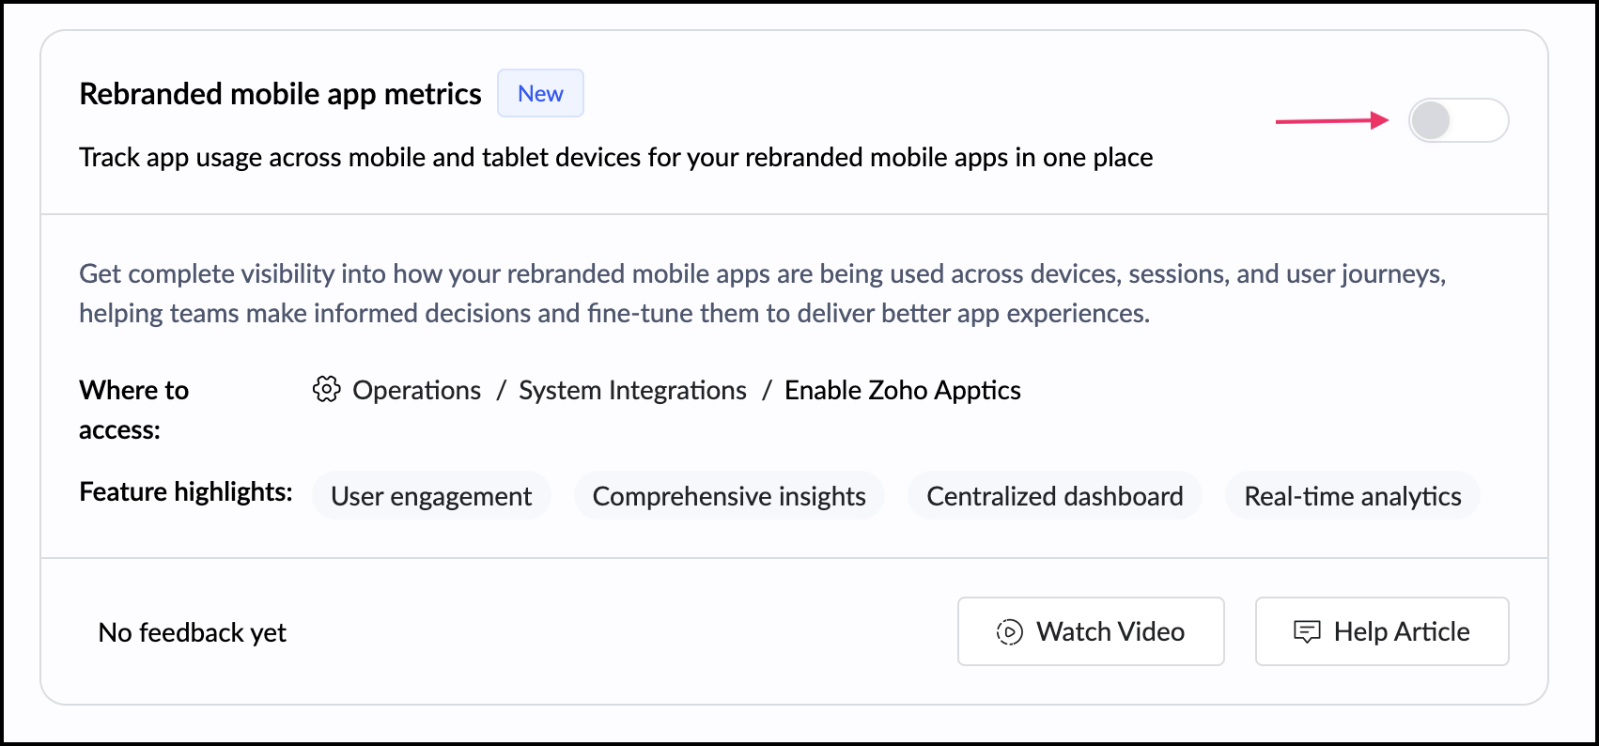This screenshot has height=746, width=1599.
Task: Select the Comprehensive insights chip
Action: [729, 496]
